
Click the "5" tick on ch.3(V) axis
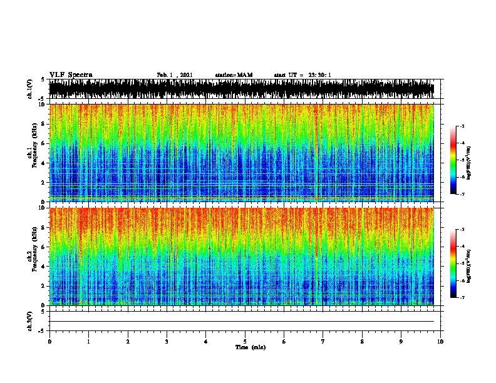point(43,312)
